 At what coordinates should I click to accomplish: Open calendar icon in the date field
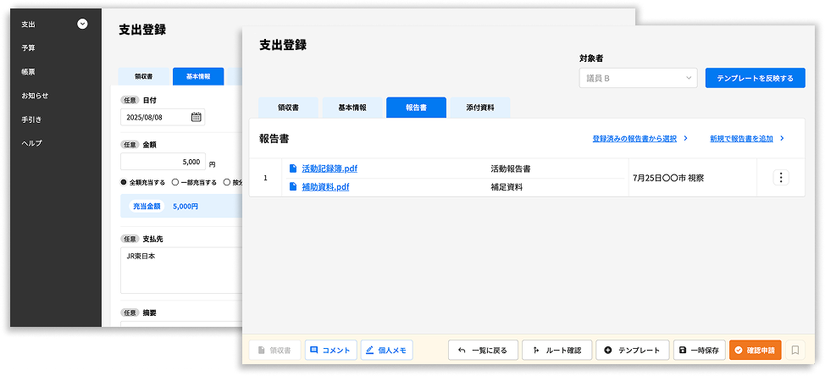pyautogui.click(x=196, y=117)
